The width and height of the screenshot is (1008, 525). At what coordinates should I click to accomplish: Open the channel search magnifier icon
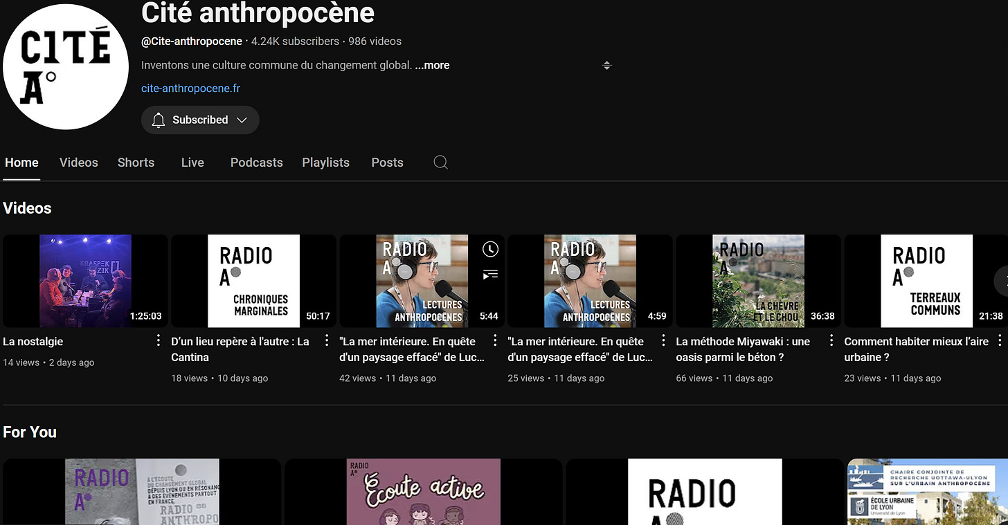point(440,163)
